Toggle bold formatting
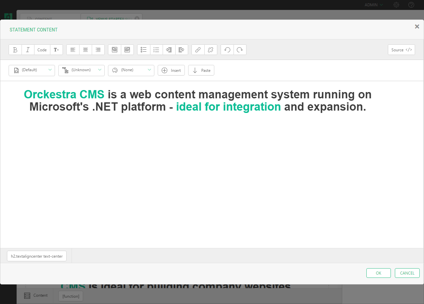 click(15, 50)
